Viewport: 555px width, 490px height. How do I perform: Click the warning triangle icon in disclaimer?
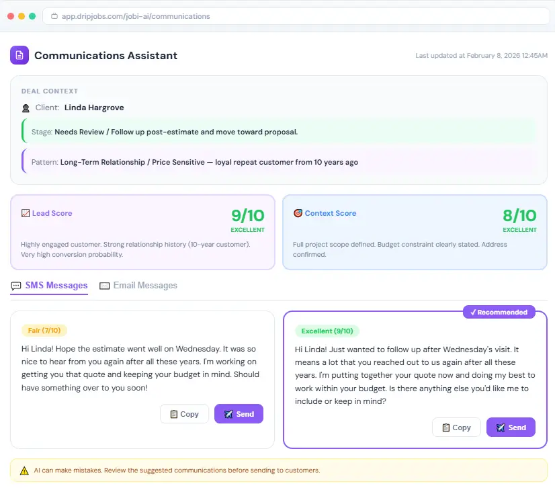24,471
